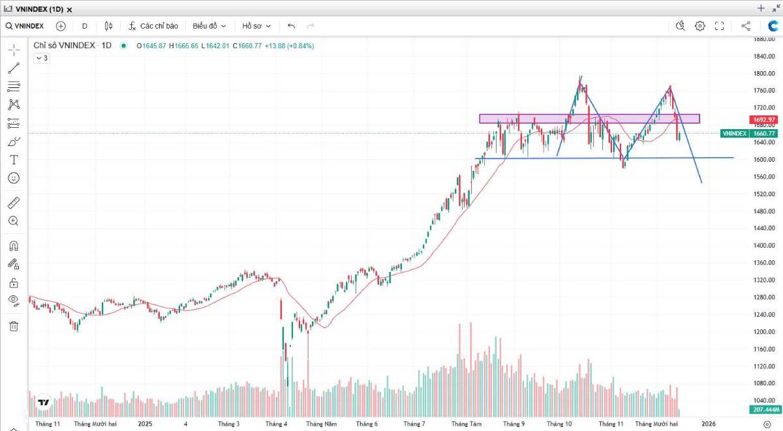Open Các chỉ báo indicators menu
This screenshot has height=431, width=783.
pos(153,26)
